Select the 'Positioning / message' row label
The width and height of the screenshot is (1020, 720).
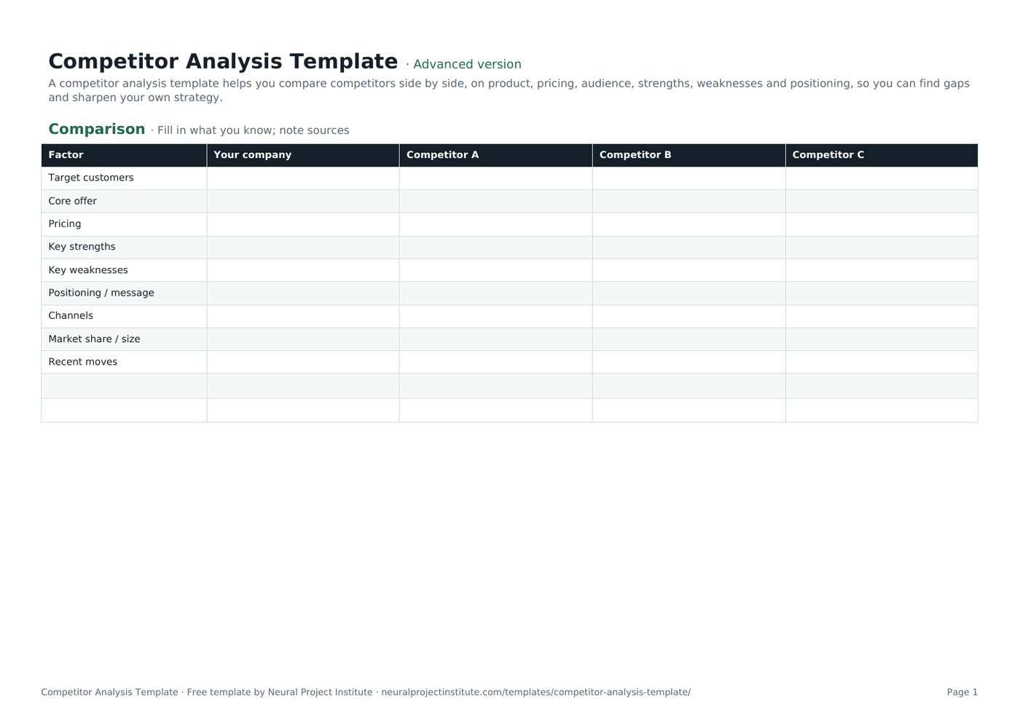pyautogui.click(x=101, y=293)
